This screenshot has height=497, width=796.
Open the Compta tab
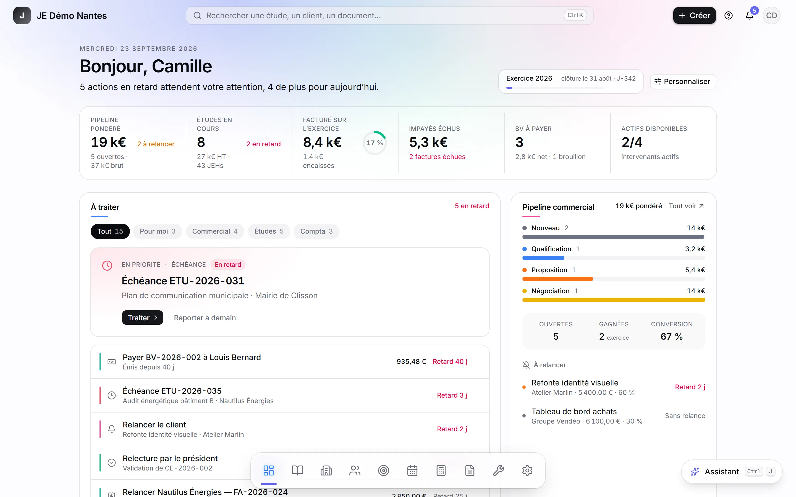[316, 231]
